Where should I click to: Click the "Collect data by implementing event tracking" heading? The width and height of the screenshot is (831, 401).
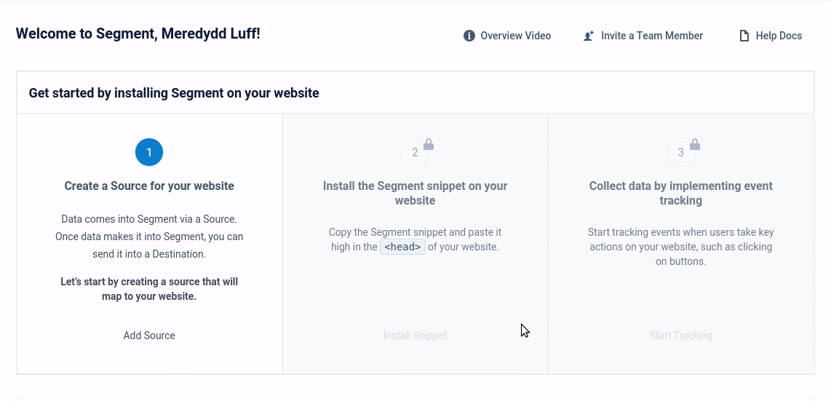(x=680, y=193)
